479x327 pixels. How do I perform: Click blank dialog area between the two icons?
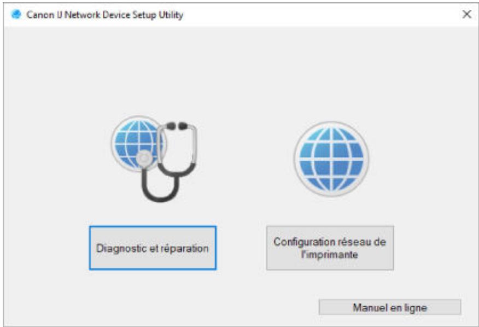pyautogui.click(x=244, y=159)
